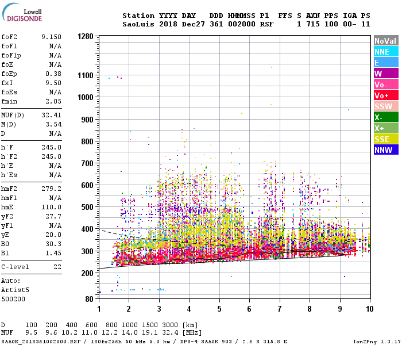This screenshot has width=402, height=345.
Task: Click the C-level value 22
Action: (57, 267)
